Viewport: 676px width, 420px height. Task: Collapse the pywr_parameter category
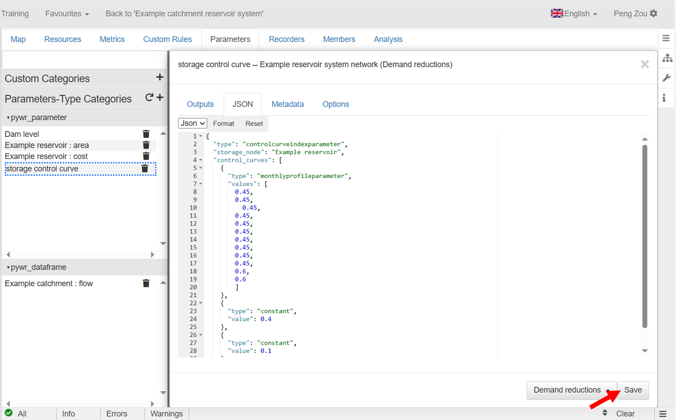[x=8, y=118]
